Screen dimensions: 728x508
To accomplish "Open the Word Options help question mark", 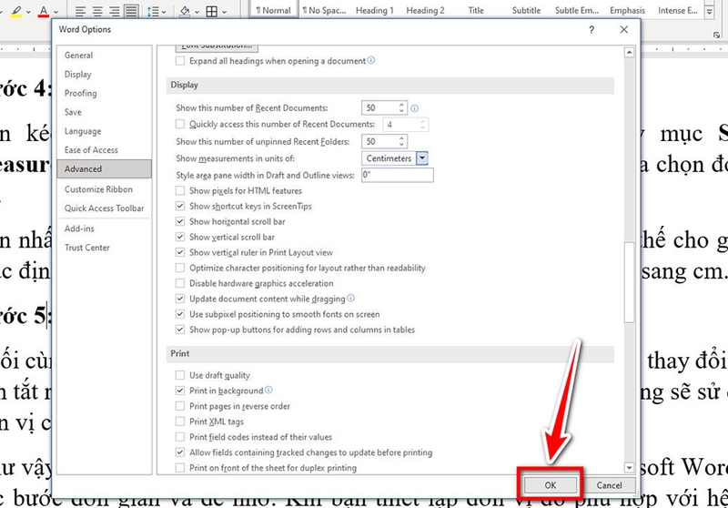I will click(x=591, y=30).
